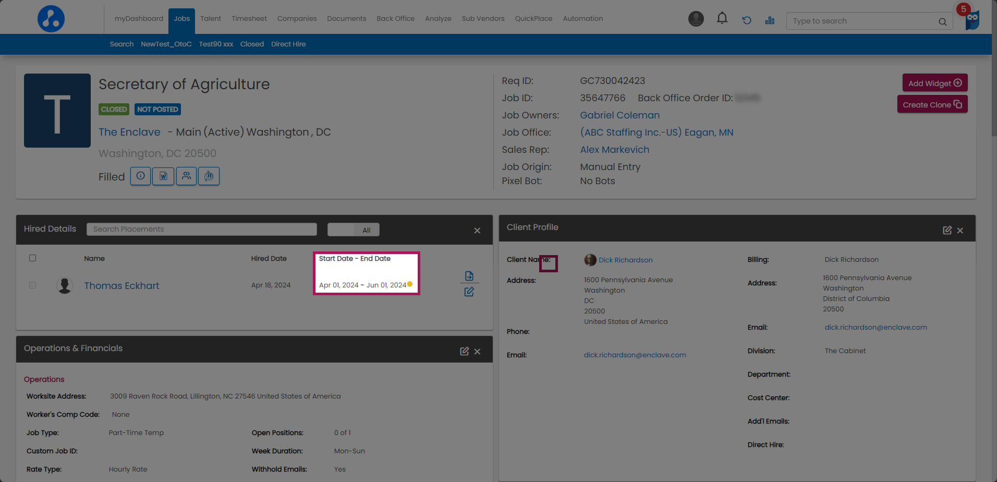The height and width of the screenshot is (482, 997).
Task: Open the Word document icon beside Filled
Action: pyautogui.click(x=163, y=176)
